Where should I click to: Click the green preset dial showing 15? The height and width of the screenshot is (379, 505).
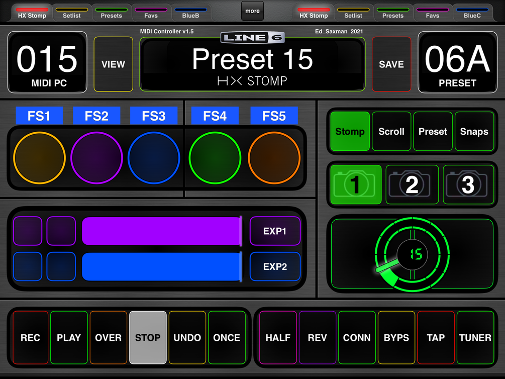pyautogui.click(x=412, y=254)
